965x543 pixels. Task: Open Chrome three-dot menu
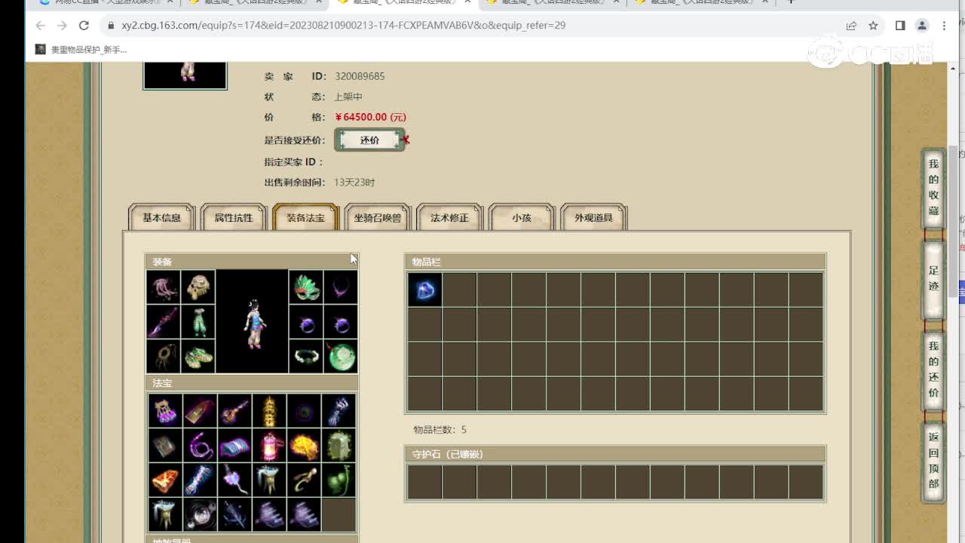(x=944, y=26)
